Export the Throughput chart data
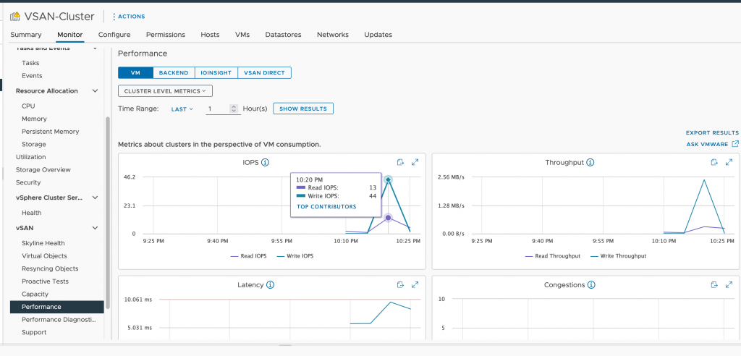 [x=714, y=162]
